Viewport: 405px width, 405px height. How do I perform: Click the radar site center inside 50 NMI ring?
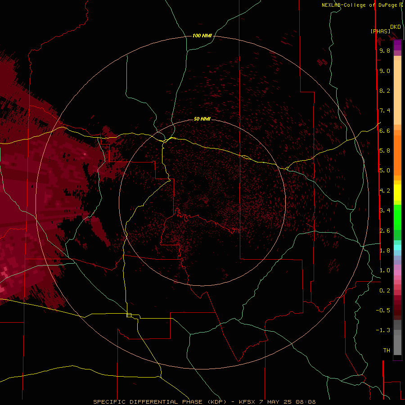pyautogui.click(x=206, y=200)
